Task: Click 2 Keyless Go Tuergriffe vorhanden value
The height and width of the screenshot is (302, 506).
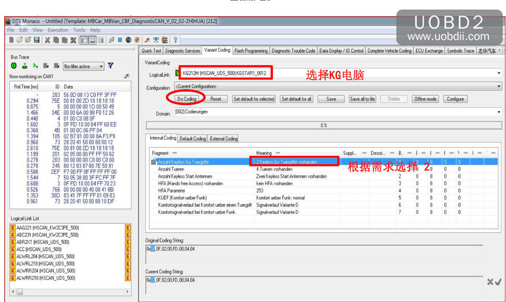Action: click(x=286, y=162)
